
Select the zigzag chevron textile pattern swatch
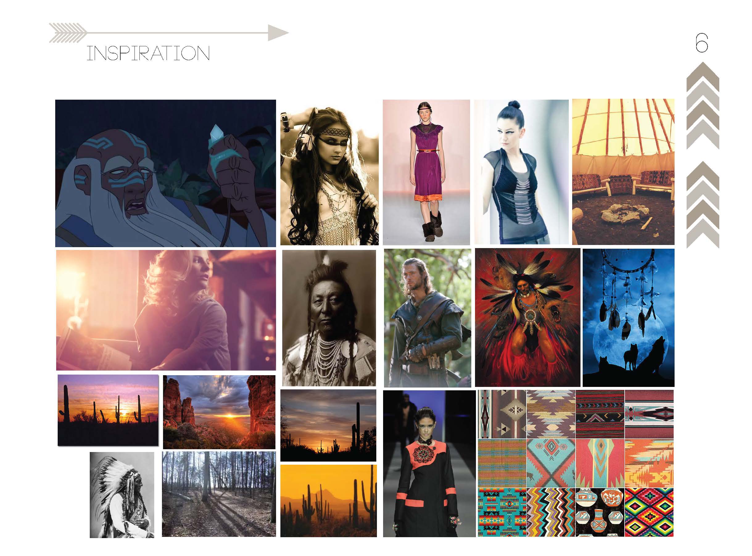(551, 512)
